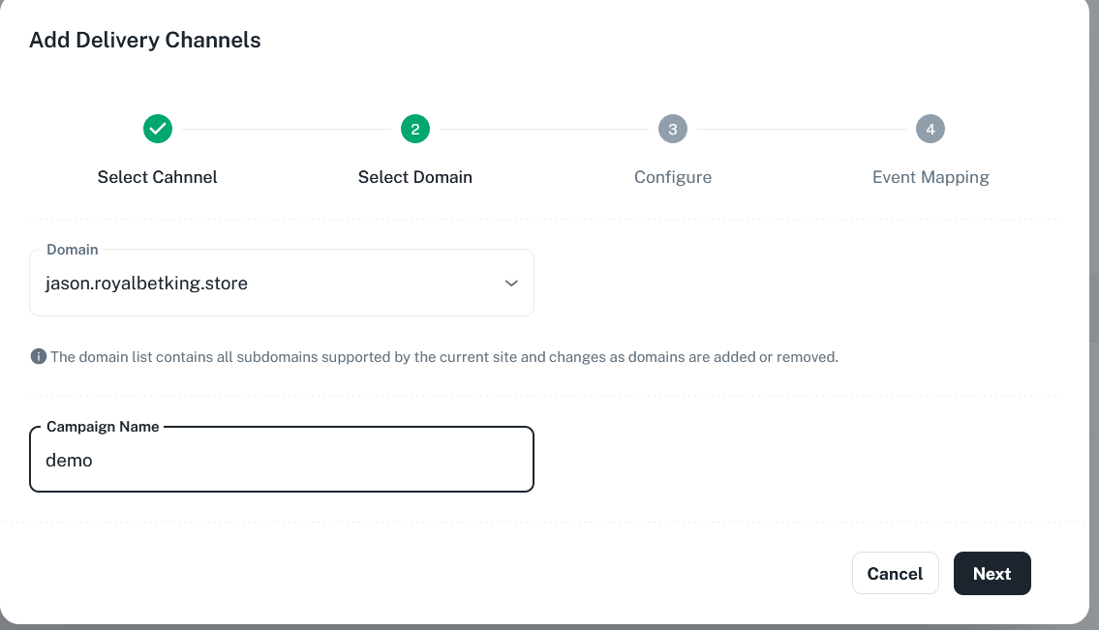Image resolution: width=1099 pixels, height=630 pixels.
Task: Click the gray step 3 circle
Action: pyautogui.click(x=673, y=129)
